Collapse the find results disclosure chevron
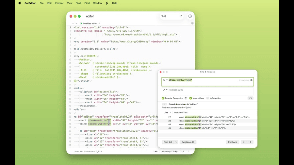Viewport: 294px width, 165px height. tap(164, 104)
